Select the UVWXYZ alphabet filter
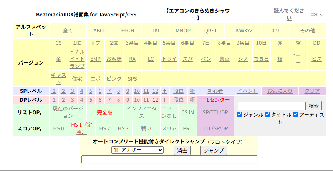Viewport: 333px width, 172px height. (243, 31)
